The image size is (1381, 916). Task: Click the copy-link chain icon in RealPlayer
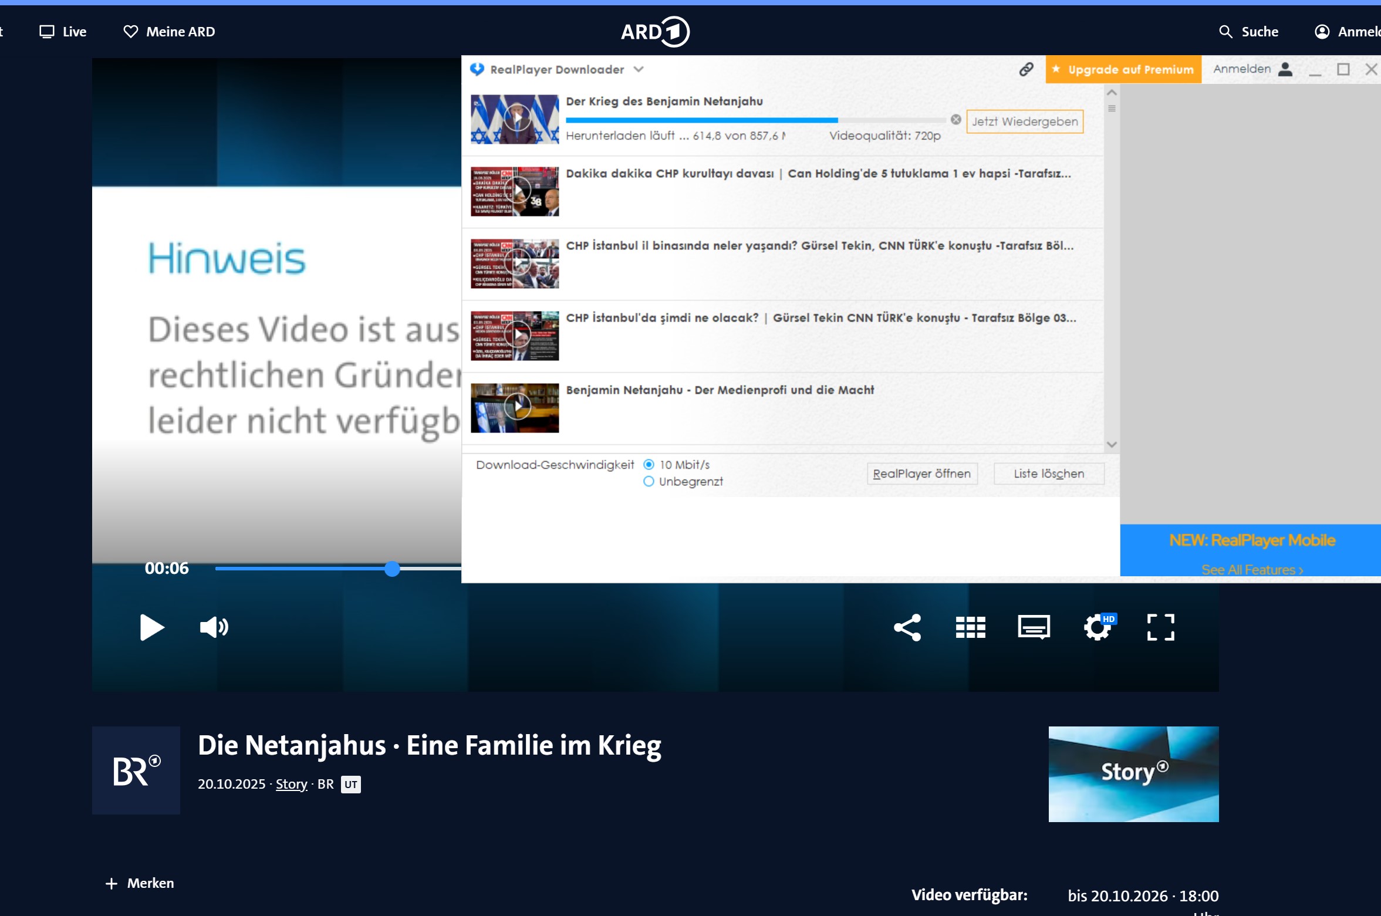(1026, 69)
